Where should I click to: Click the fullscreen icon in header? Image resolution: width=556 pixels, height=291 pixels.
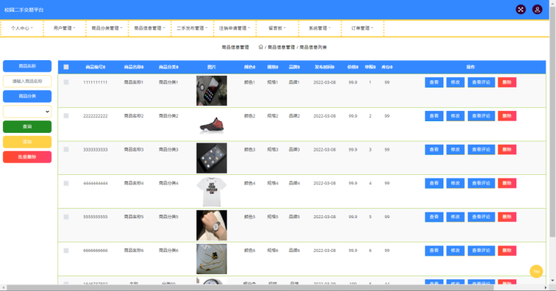(x=521, y=10)
